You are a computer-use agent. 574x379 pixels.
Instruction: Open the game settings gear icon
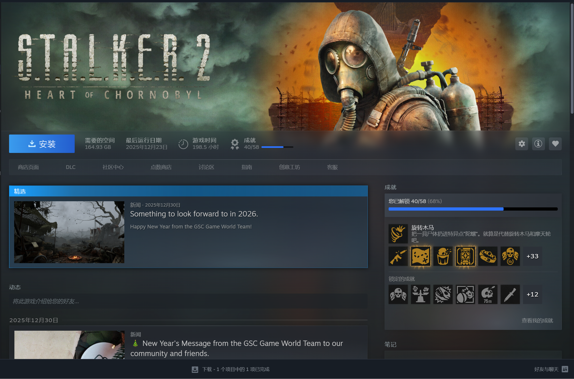tap(521, 144)
